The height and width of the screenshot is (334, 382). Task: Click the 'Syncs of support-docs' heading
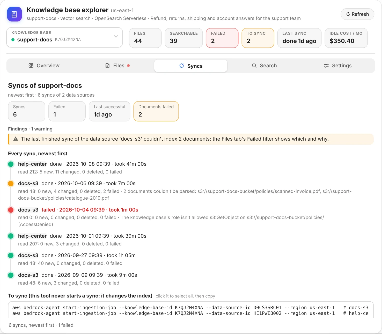point(45,86)
